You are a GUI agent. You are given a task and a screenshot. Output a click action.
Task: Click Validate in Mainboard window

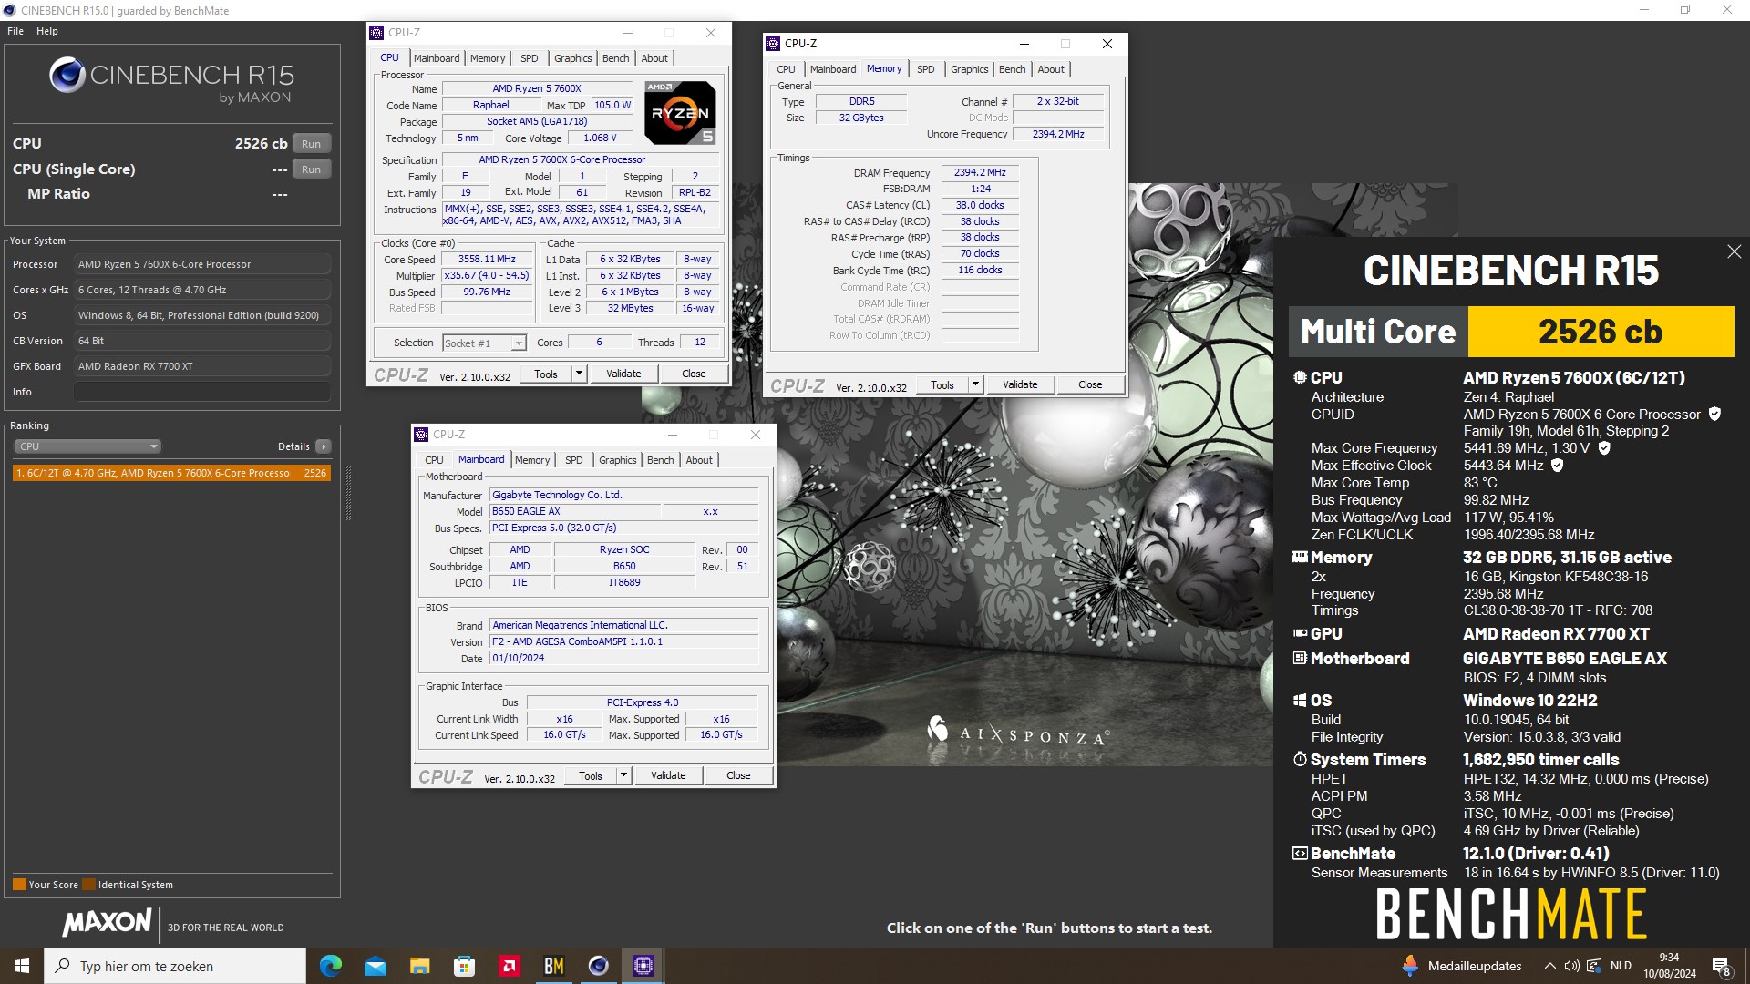click(x=668, y=775)
